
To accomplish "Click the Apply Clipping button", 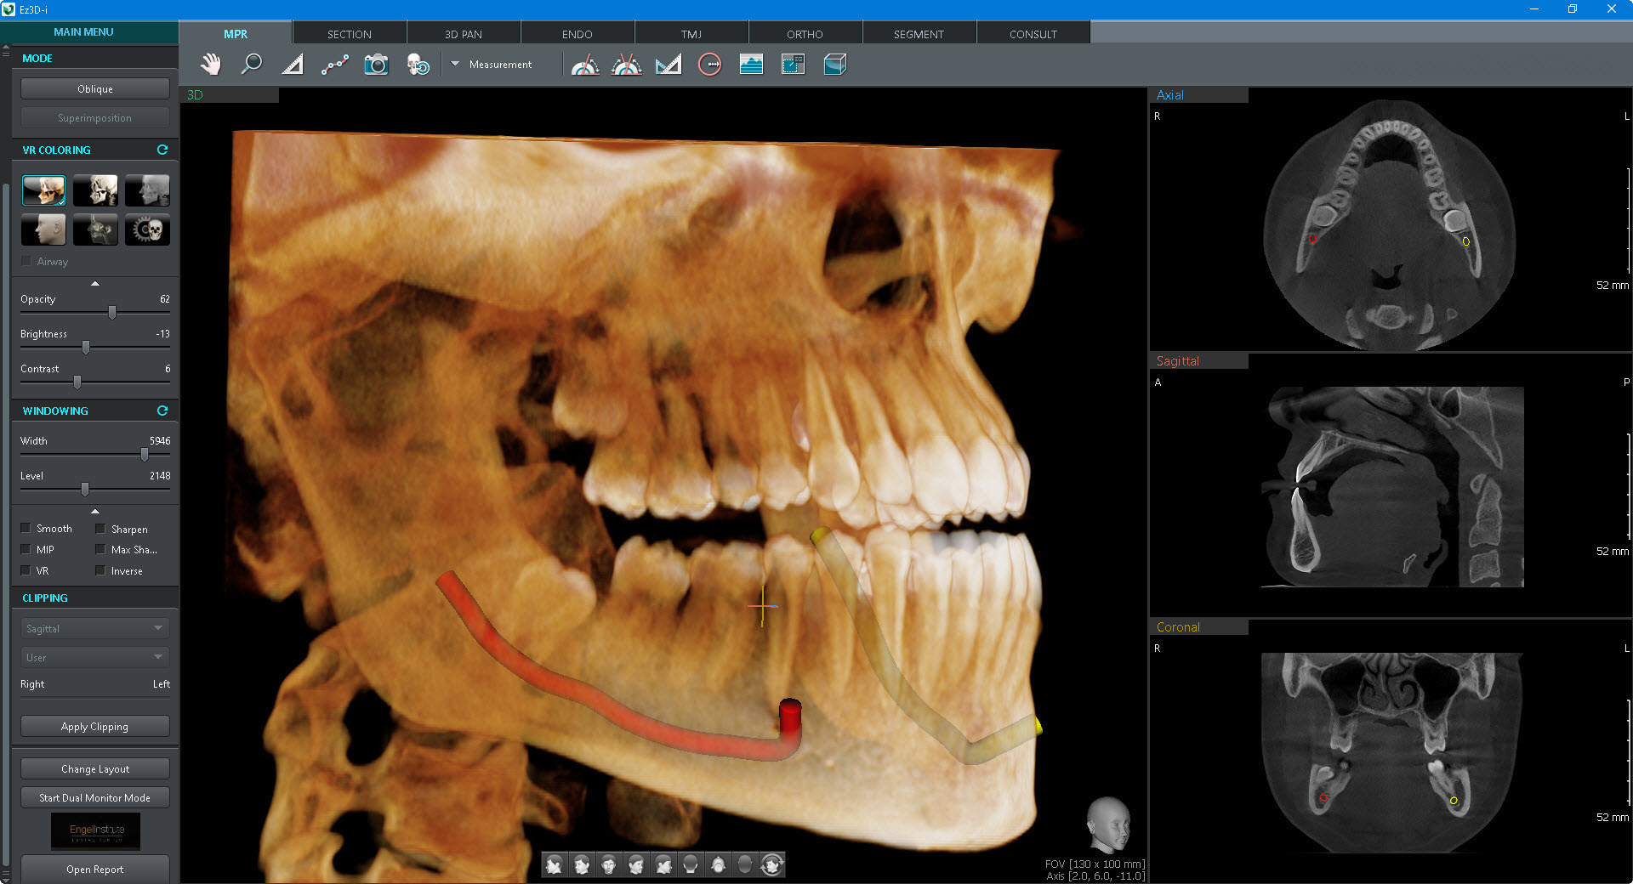I will coord(94,727).
